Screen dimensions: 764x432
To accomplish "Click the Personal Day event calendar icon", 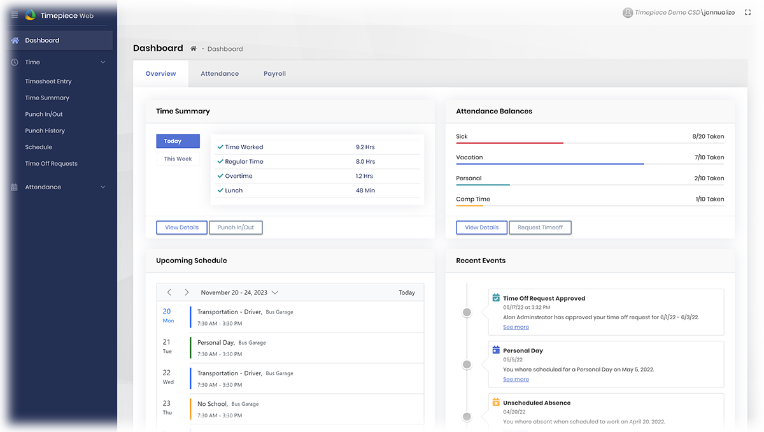I will 496,350.
